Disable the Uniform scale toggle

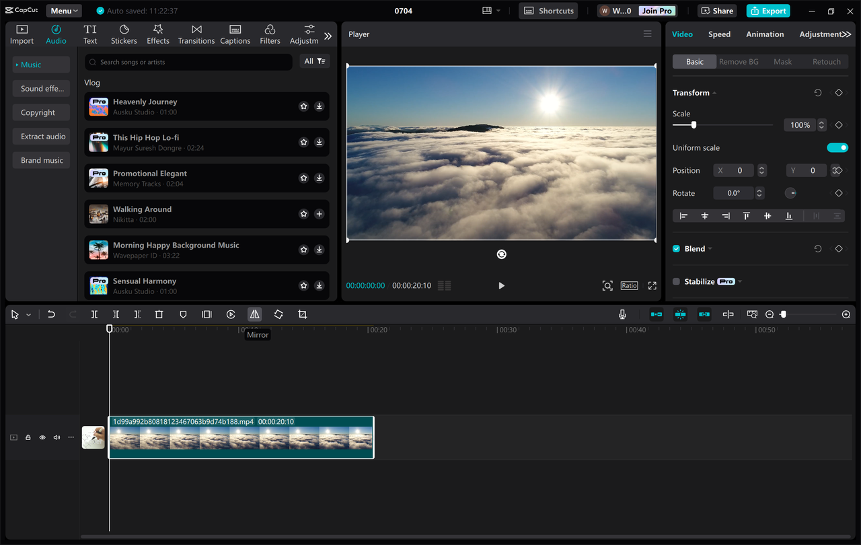pos(837,147)
